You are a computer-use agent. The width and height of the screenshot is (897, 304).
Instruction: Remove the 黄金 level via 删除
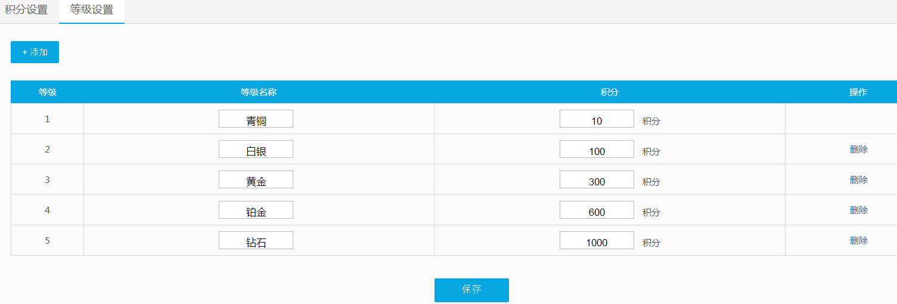pyautogui.click(x=858, y=179)
